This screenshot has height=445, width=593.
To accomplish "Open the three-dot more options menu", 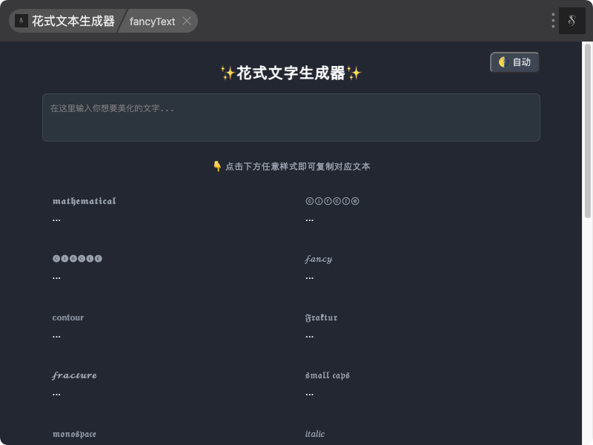I will [x=553, y=21].
